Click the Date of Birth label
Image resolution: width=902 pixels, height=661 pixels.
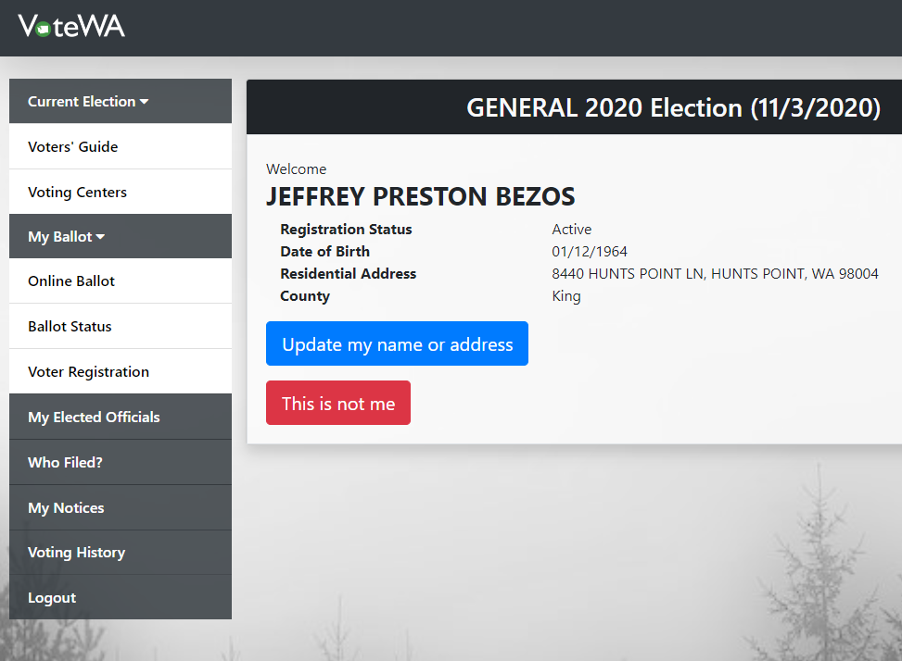coord(325,252)
